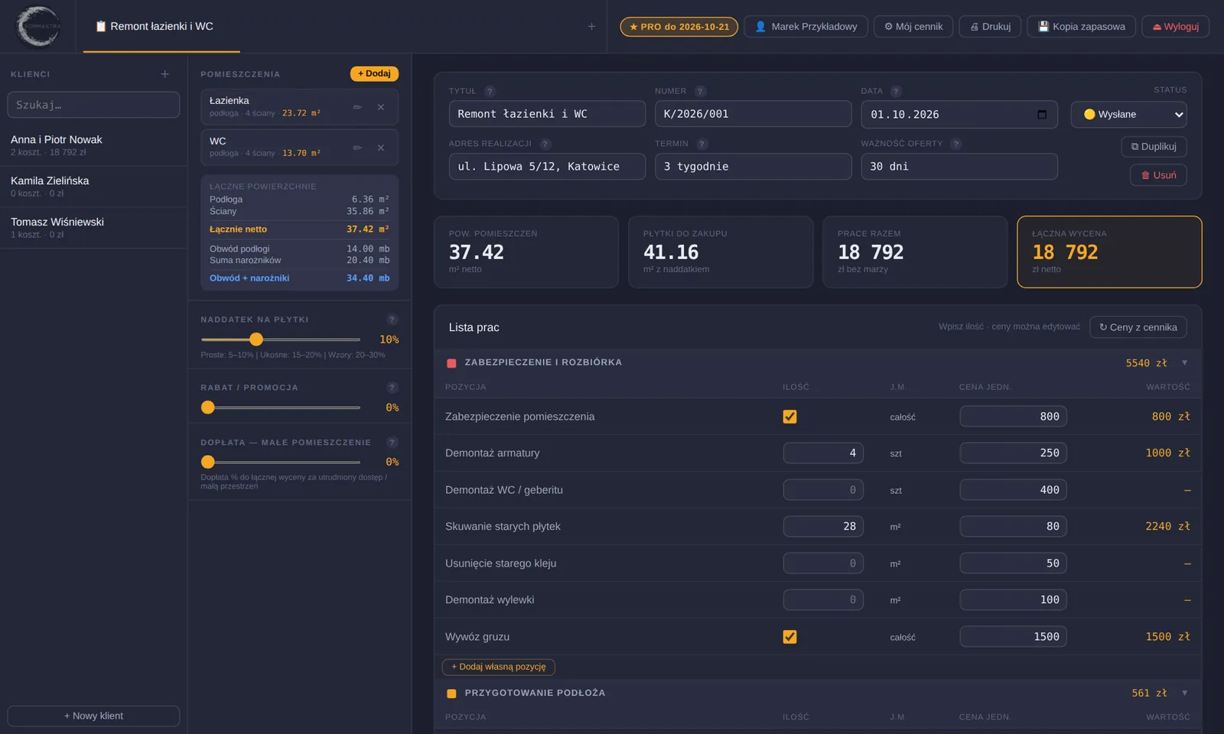Duplicate the estimate with Duplikuj

pos(1154,147)
